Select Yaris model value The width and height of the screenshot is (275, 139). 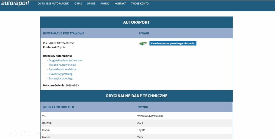(x=140, y=137)
